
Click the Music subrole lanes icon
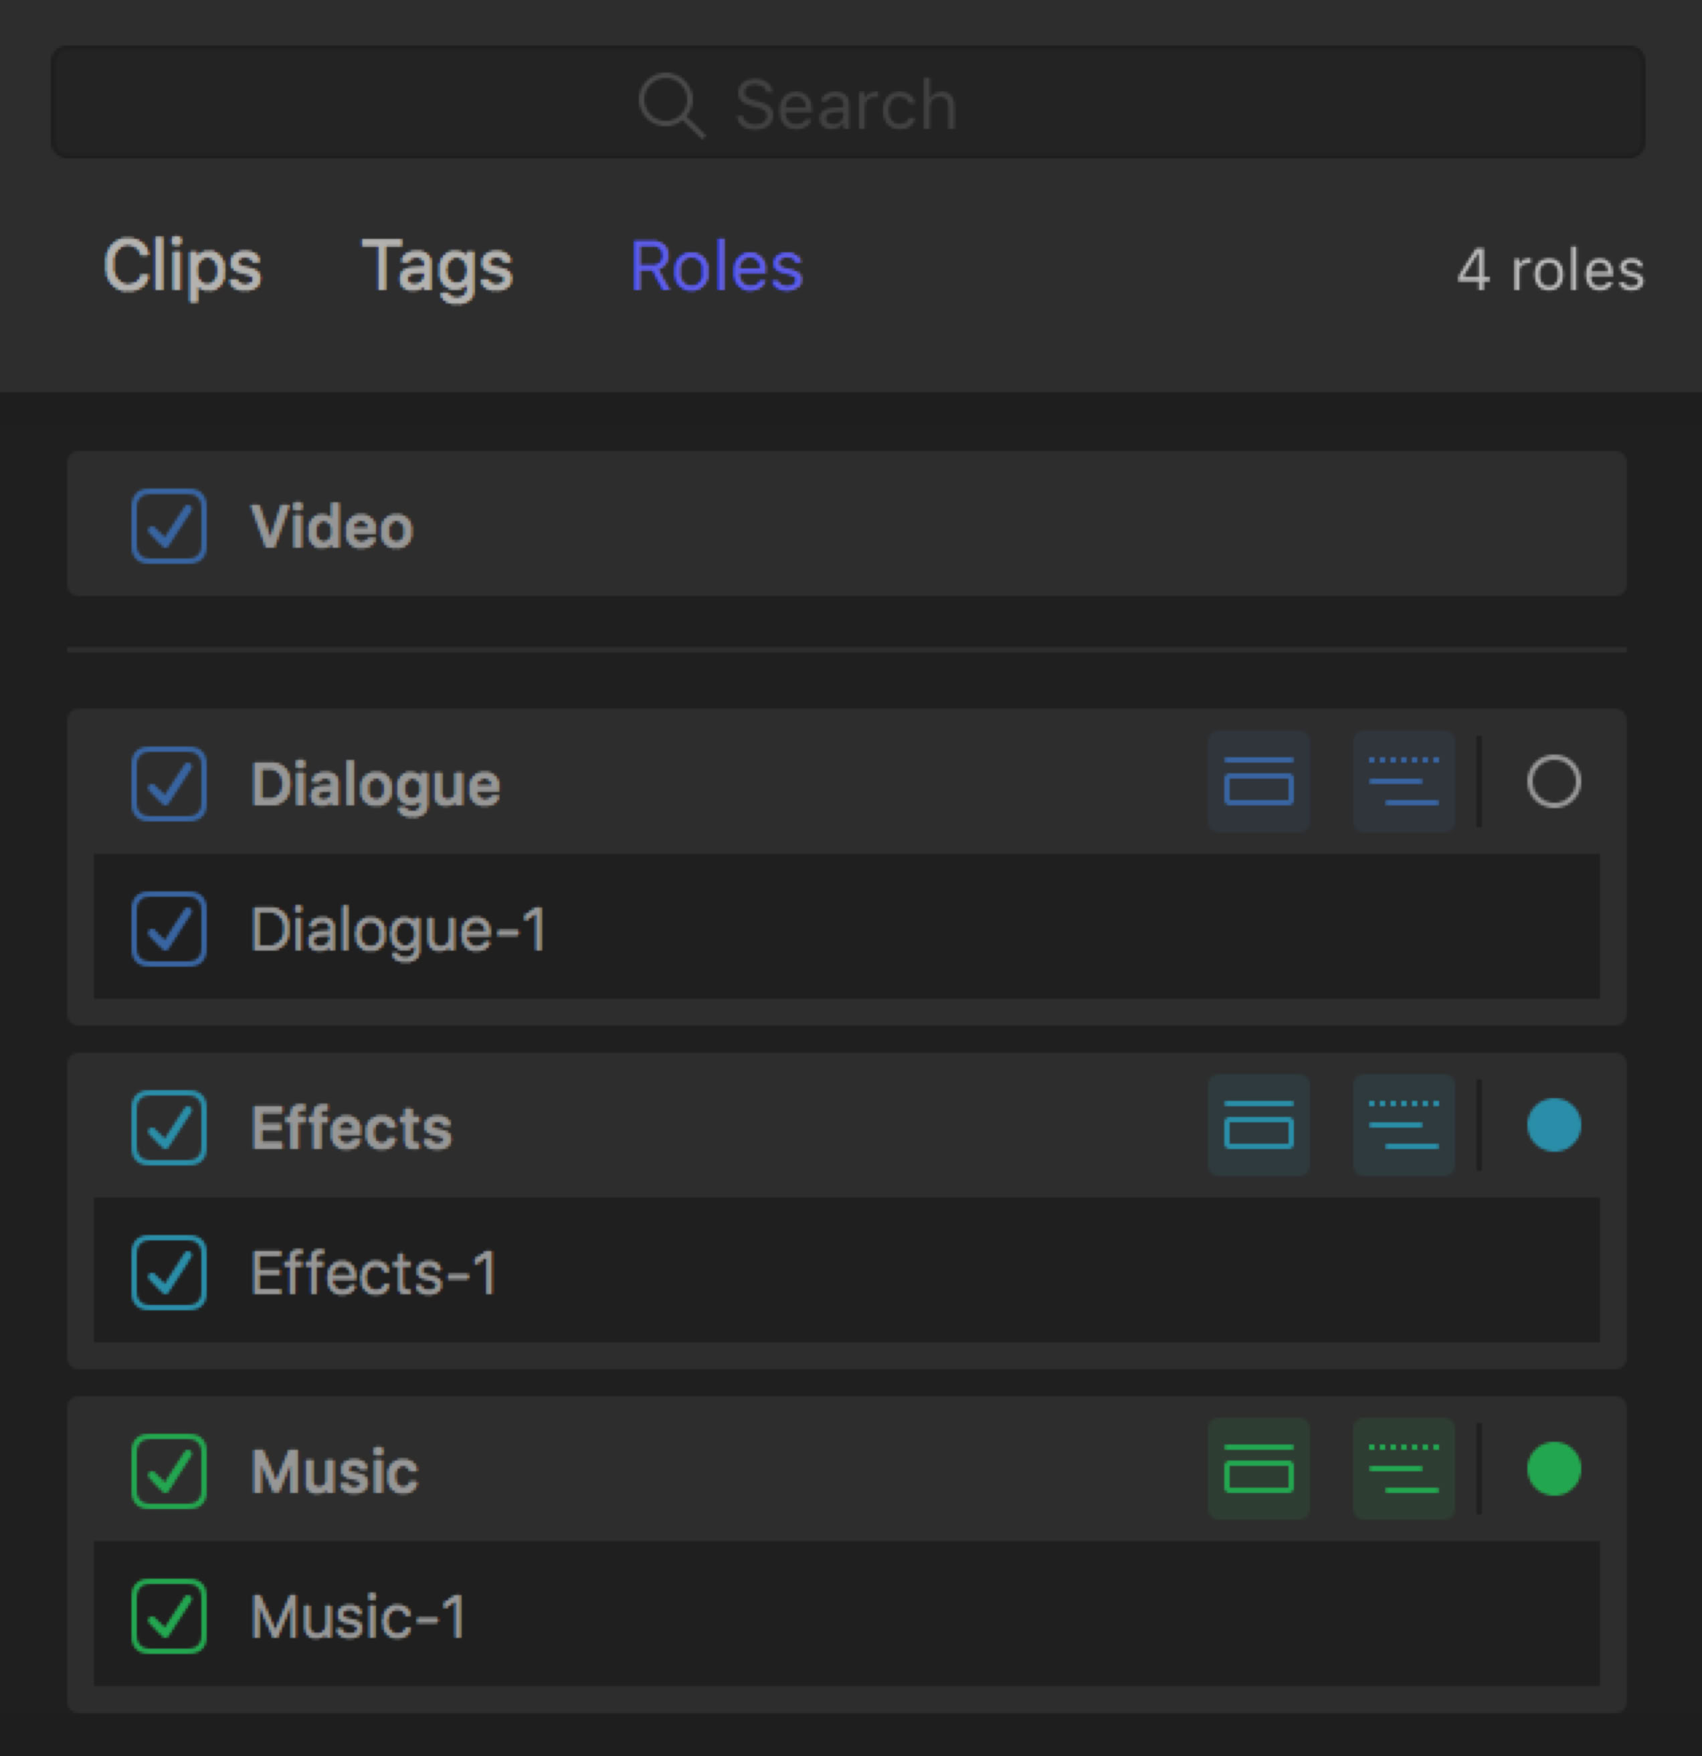pos(1403,1468)
